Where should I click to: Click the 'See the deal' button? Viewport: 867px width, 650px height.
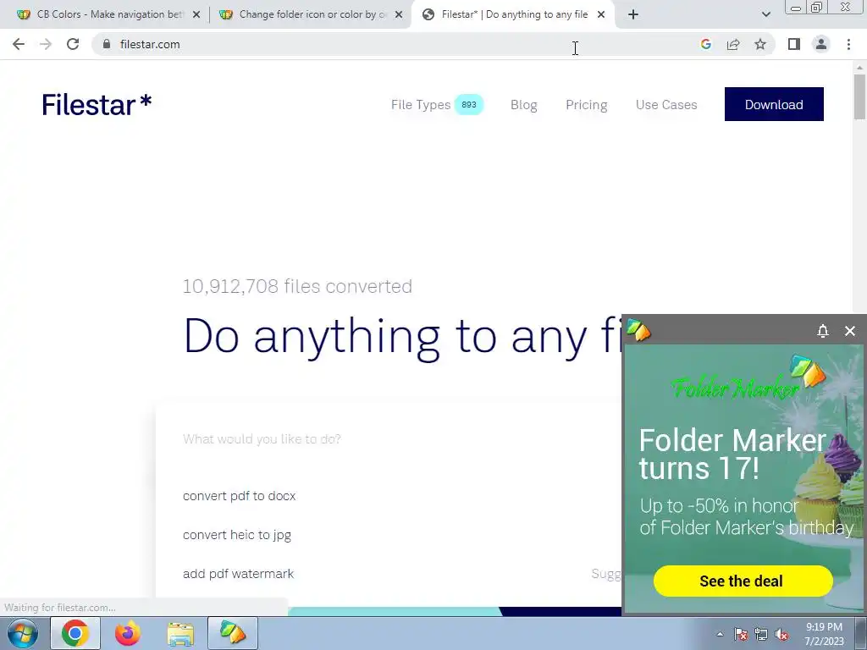pos(743,581)
